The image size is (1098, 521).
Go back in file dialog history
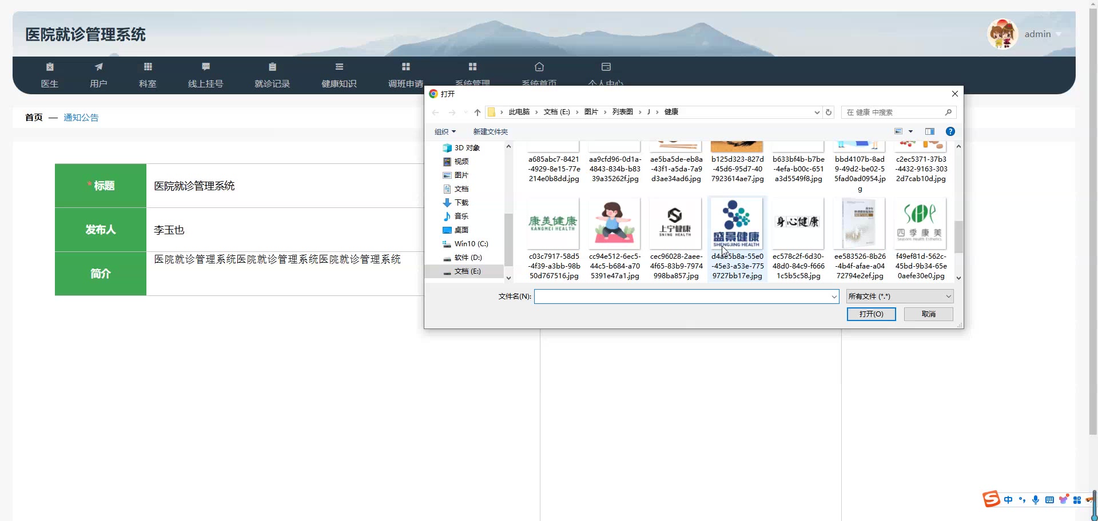click(436, 113)
